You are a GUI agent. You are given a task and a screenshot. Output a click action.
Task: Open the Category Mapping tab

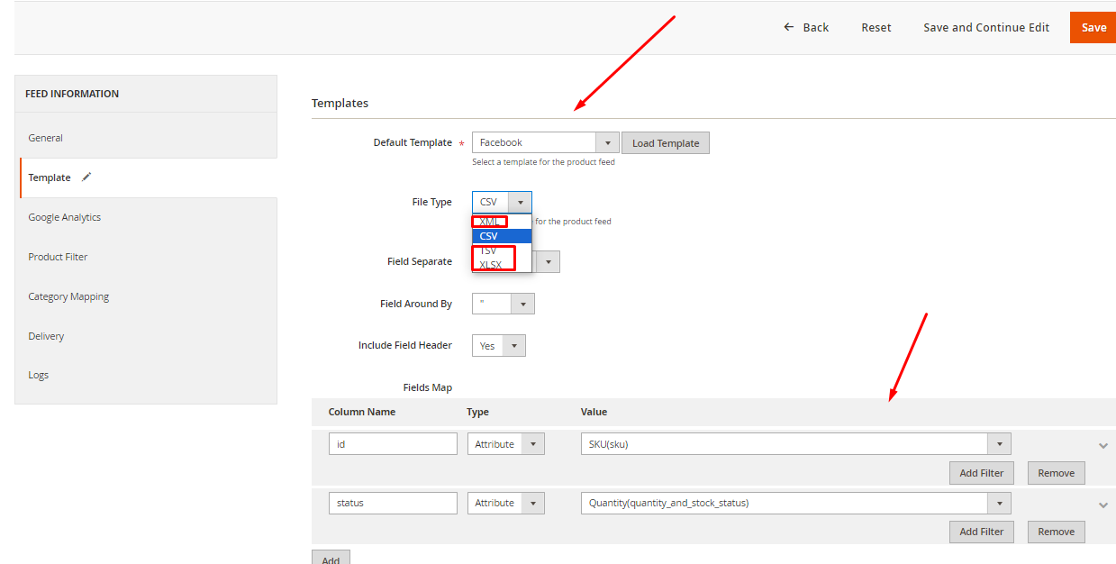[68, 296]
